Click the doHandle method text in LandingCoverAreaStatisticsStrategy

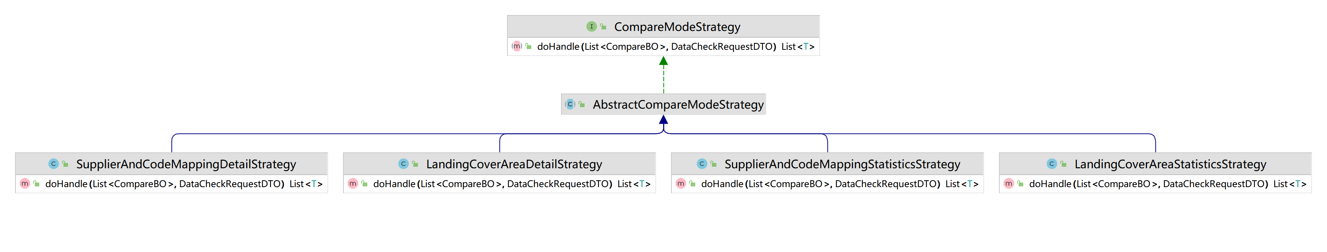pyautogui.click(x=1168, y=184)
